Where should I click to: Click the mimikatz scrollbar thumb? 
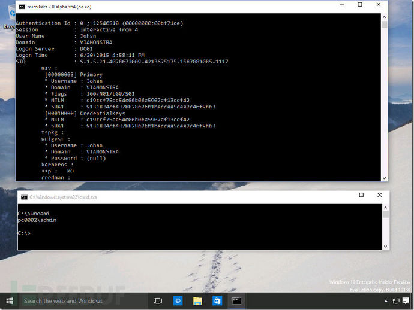point(385,25)
